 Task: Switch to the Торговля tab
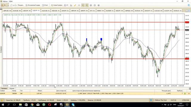4,89
